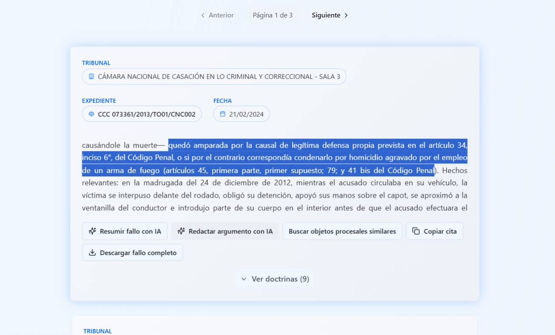Click the scales icon in expediente badge
Image resolution: width=555 pixels, height=335 pixels.
(91, 114)
